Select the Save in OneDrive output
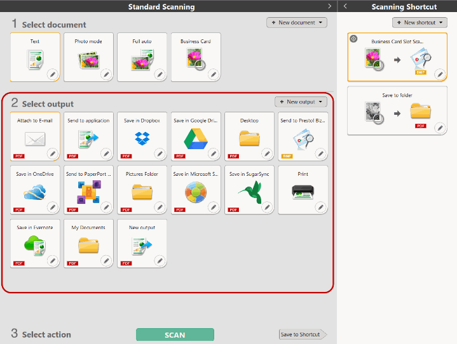 coord(35,189)
